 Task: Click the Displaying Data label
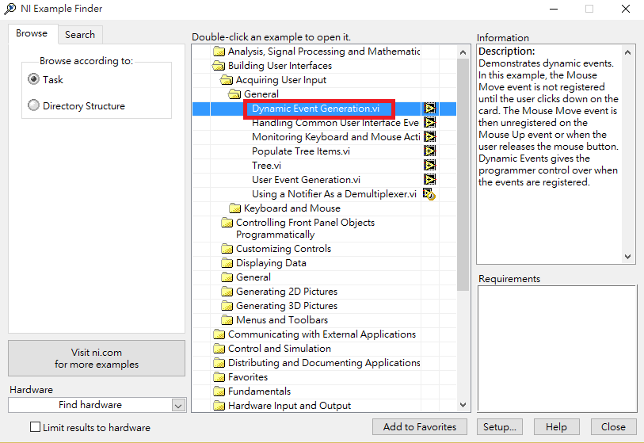tap(271, 263)
